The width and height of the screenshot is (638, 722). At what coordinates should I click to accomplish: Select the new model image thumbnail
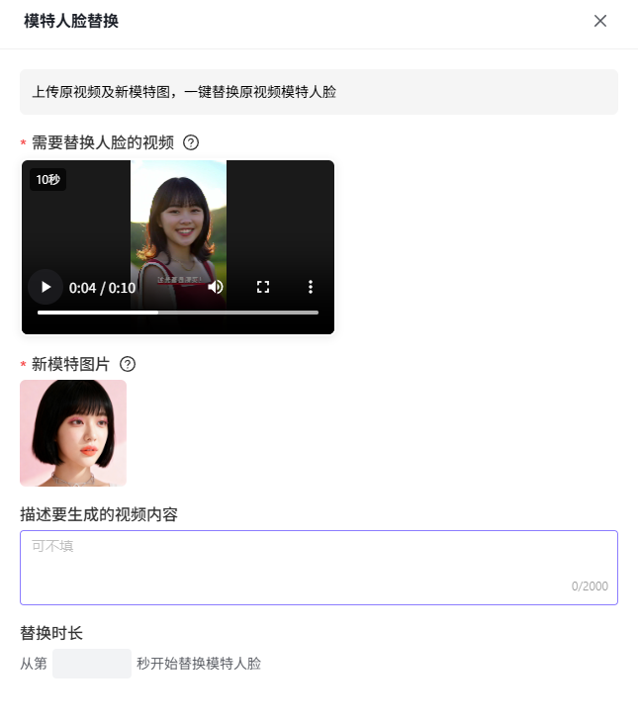click(73, 433)
